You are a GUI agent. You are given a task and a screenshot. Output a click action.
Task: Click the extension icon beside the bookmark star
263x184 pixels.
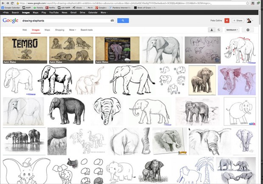point(253,3)
